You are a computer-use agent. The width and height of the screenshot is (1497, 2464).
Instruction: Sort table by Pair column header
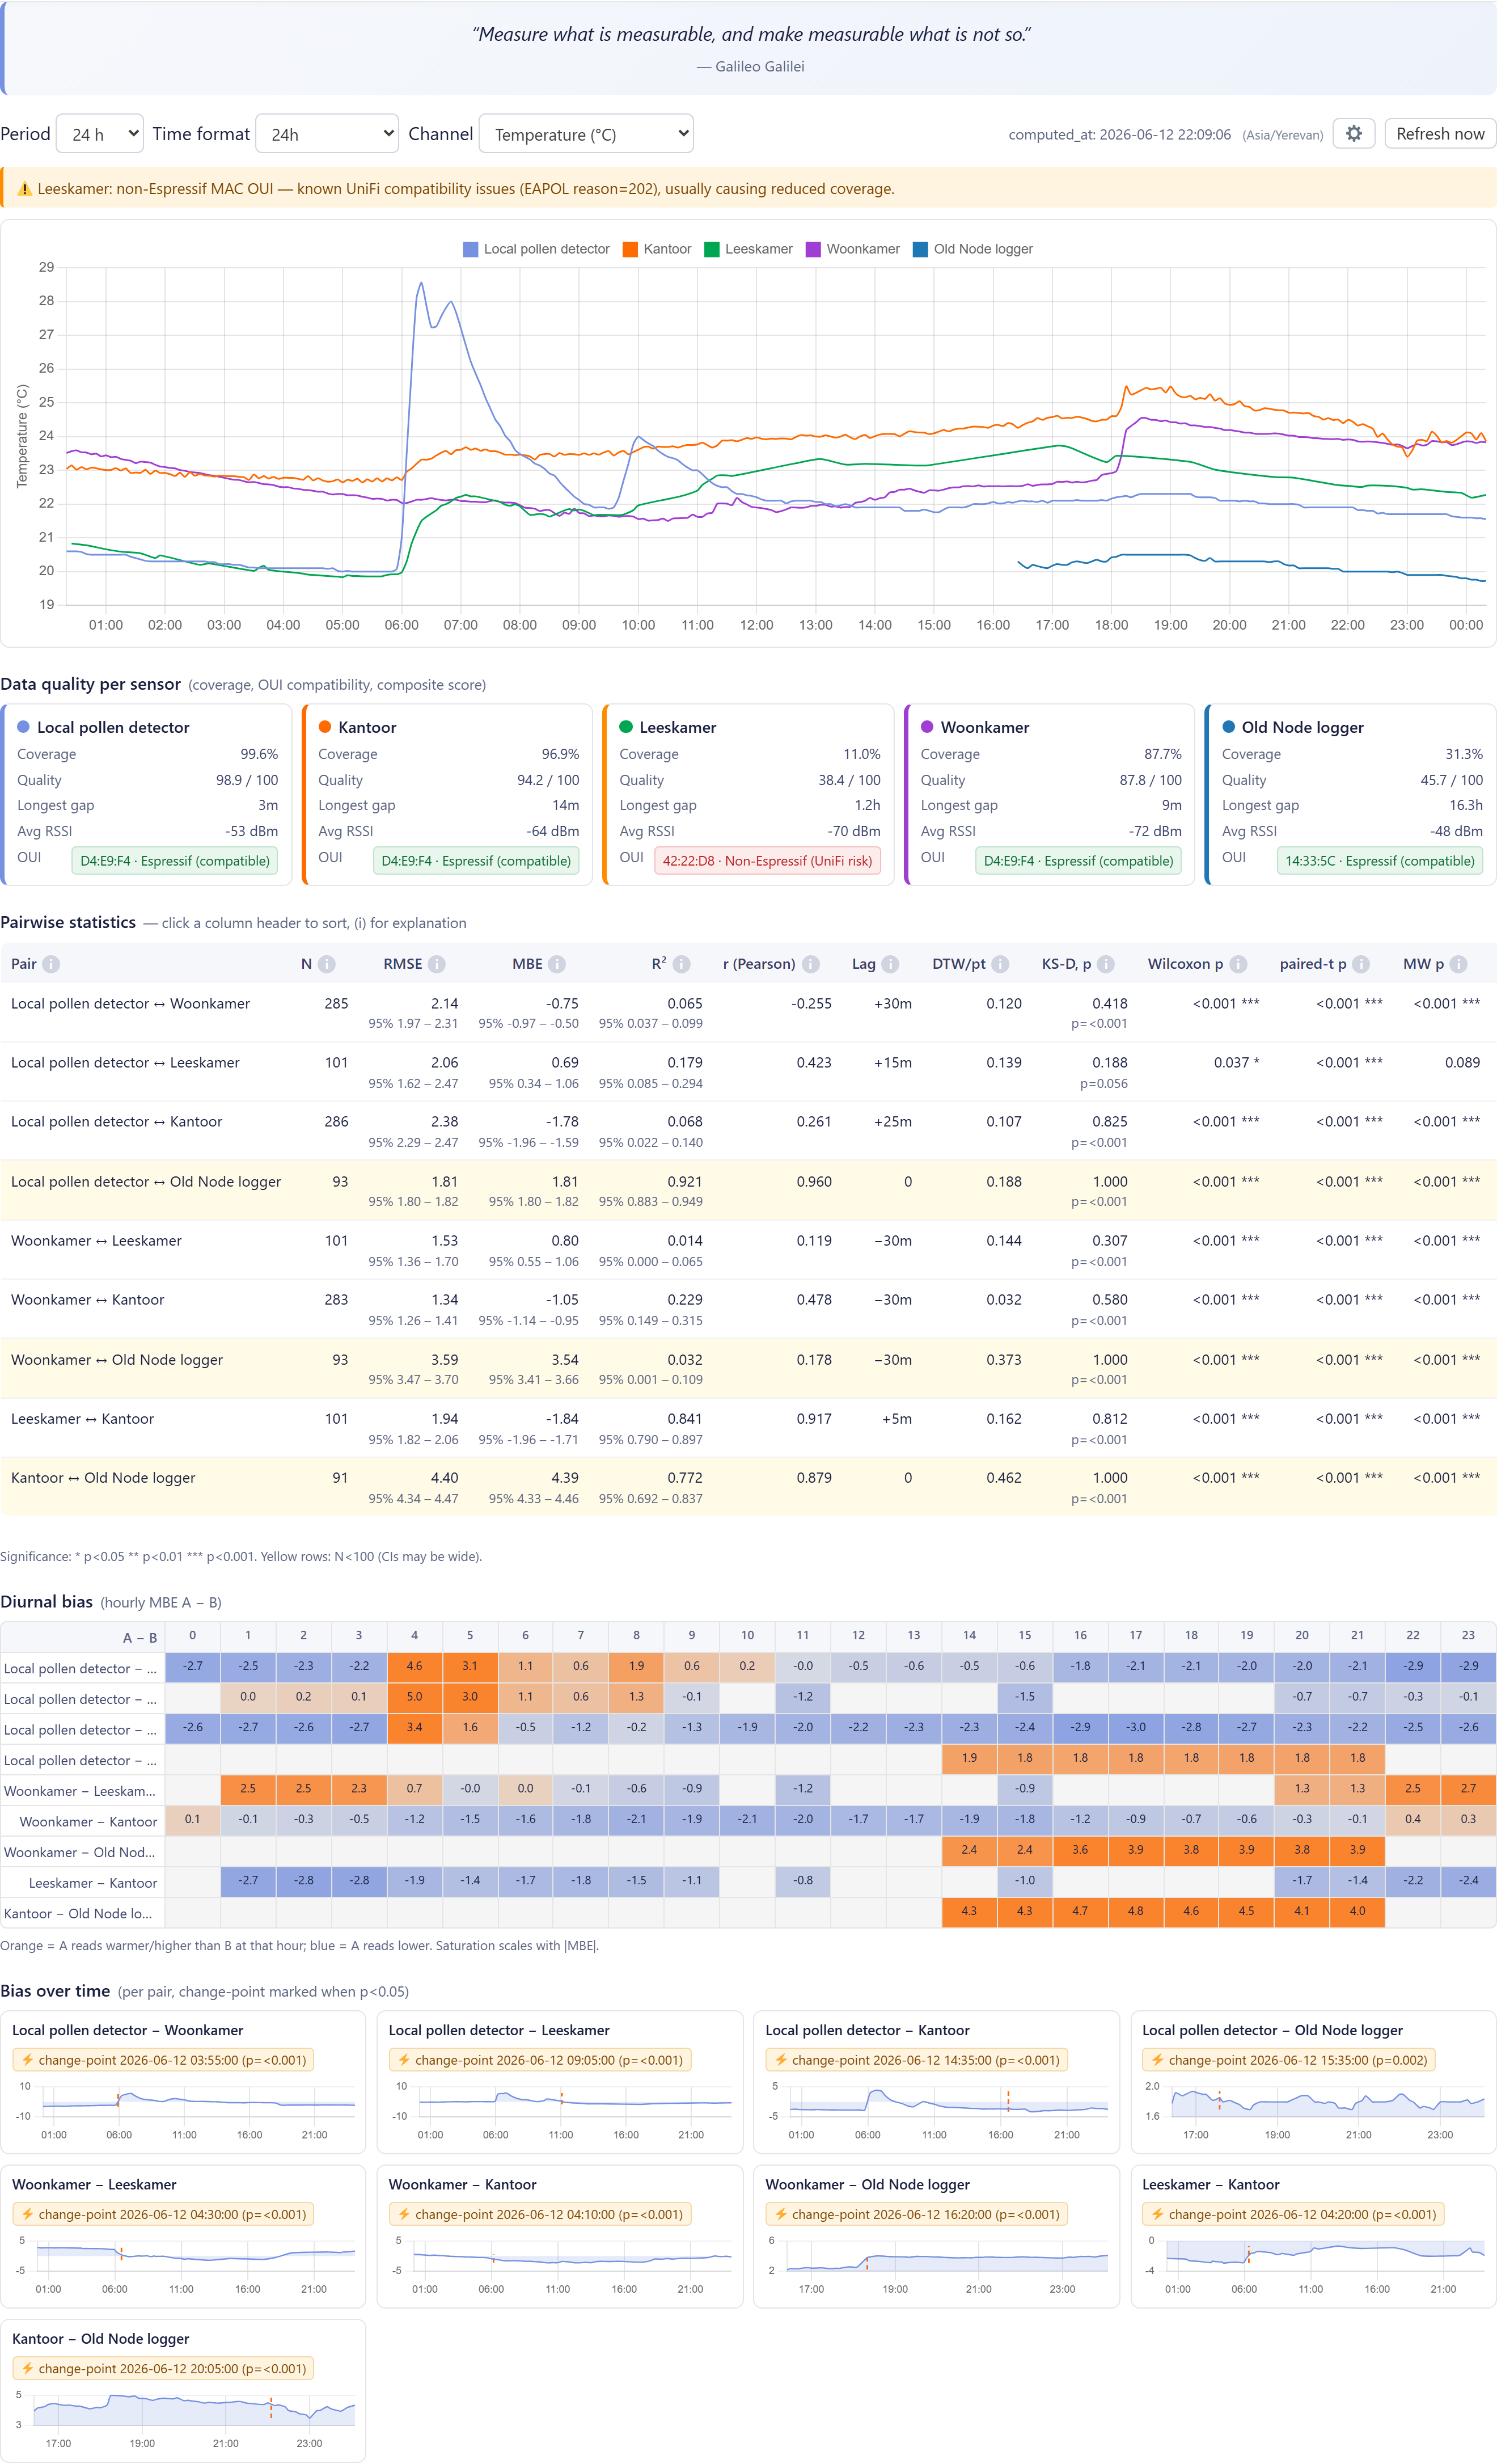pos(24,964)
